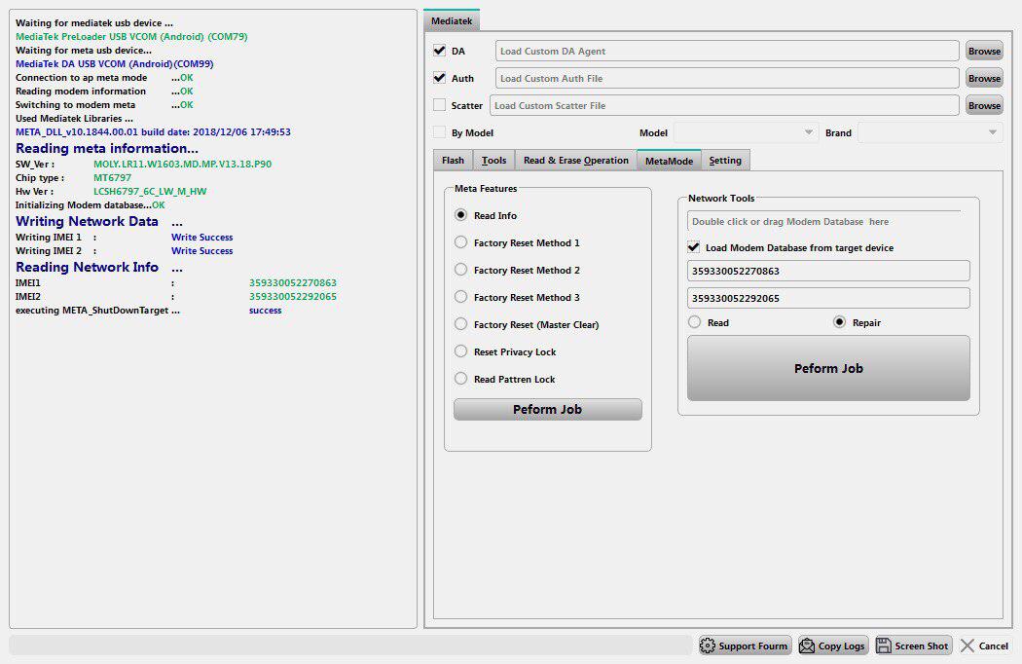Click the 'Initializing Modem database...OK' line
The height and width of the screenshot is (664, 1022).
(x=90, y=204)
